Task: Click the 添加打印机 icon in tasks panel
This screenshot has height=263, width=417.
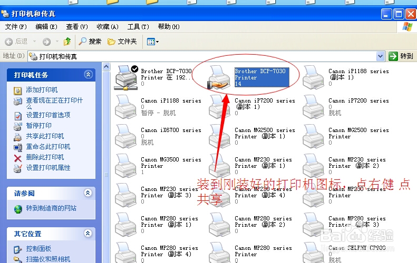Action: pyautogui.click(x=17, y=91)
